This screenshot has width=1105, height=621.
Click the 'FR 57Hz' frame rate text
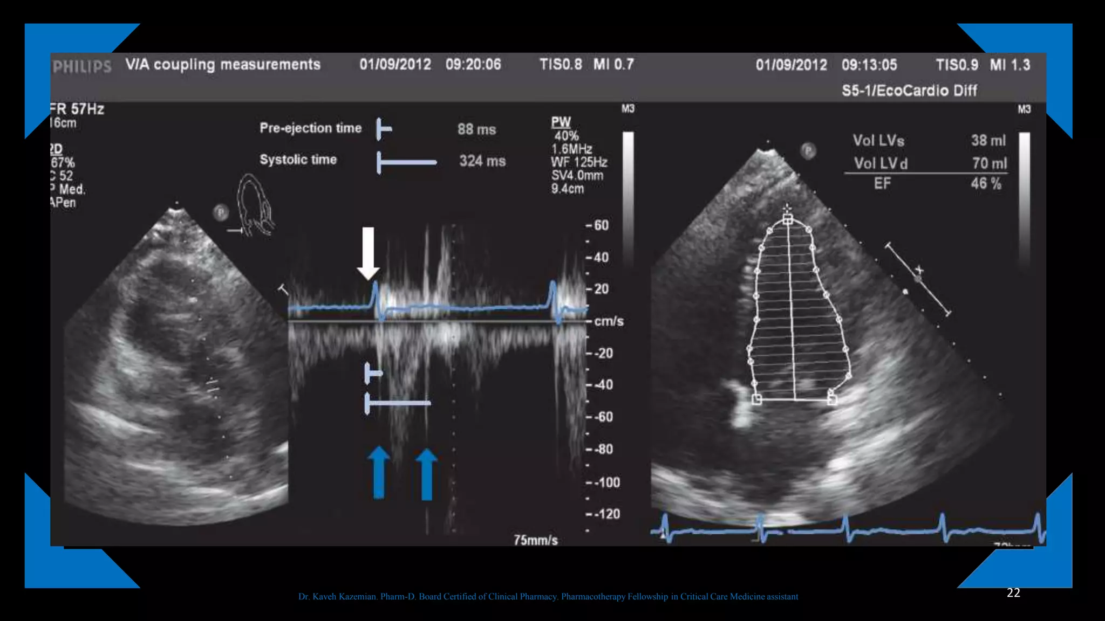click(x=77, y=109)
